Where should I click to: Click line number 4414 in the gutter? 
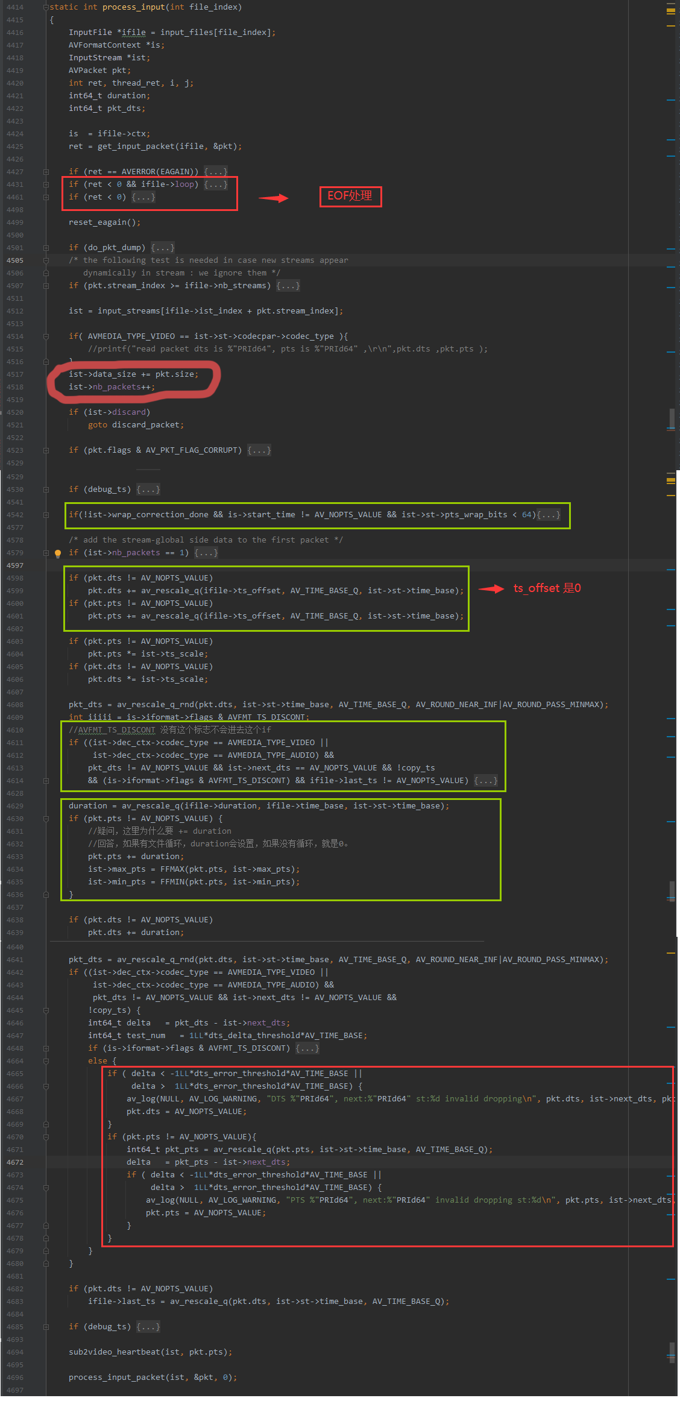pyautogui.click(x=15, y=7)
